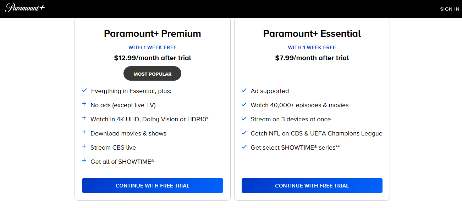Click the checkmark beside 'Watch 40,000+ episodes & movies'
462x208 pixels.
[x=244, y=105]
